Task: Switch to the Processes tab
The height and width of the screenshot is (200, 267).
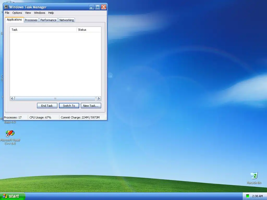Action: pos(31,20)
